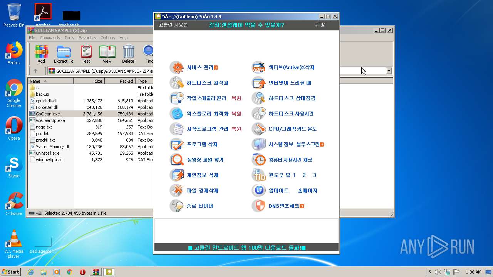Image resolution: width=493 pixels, height=277 pixels.
Task: Open Firefox desktop shortcut
Action: [x=14, y=53]
